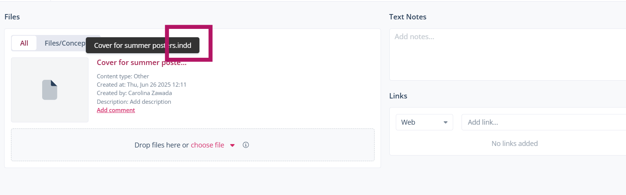Click the document file icon in thumbnail
This screenshot has width=626, height=195.
pos(50,90)
